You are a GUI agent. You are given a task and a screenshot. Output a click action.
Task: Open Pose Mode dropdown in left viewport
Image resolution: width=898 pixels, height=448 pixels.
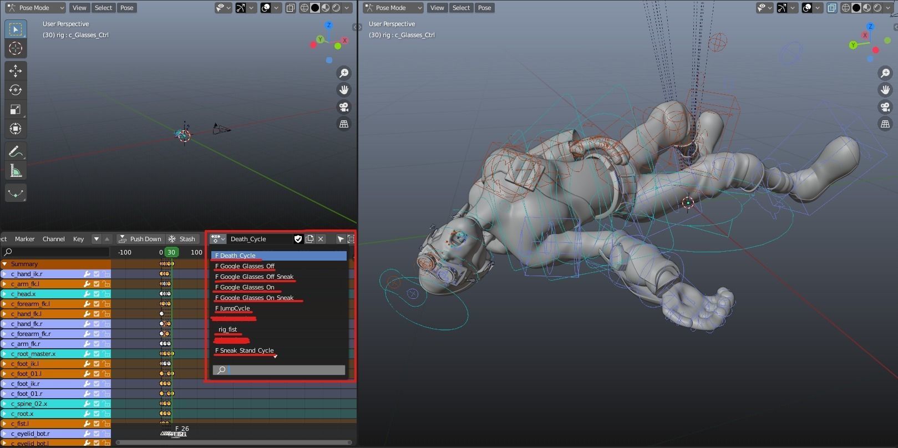35,8
